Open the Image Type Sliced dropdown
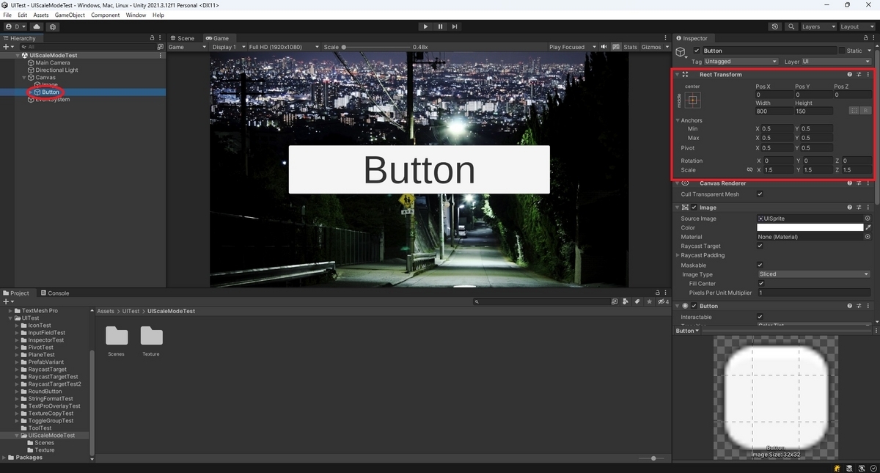880x473 pixels. [x=813, y=274]
